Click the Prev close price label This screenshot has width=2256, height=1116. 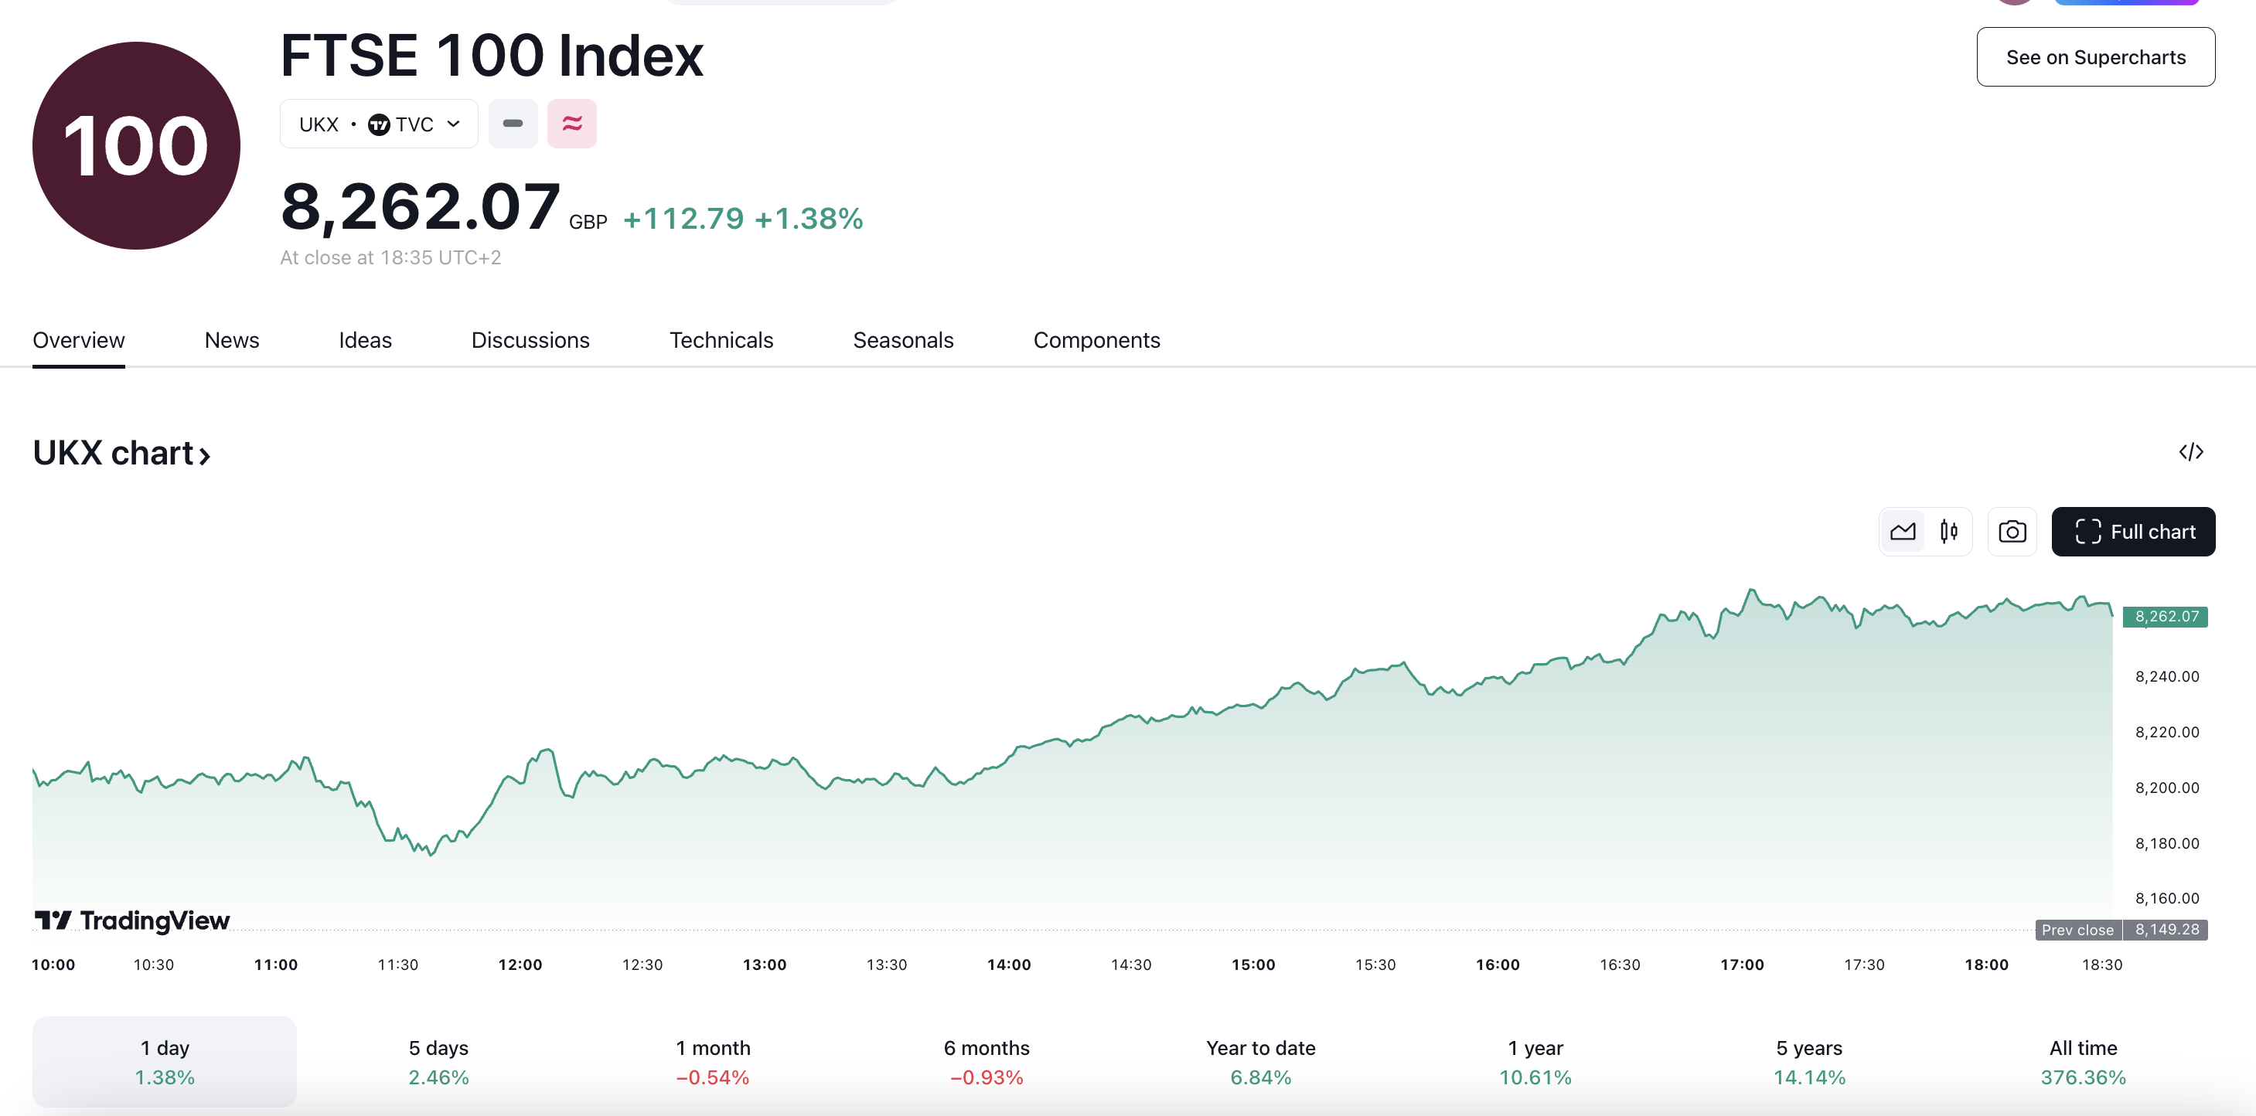point(2077,930)
